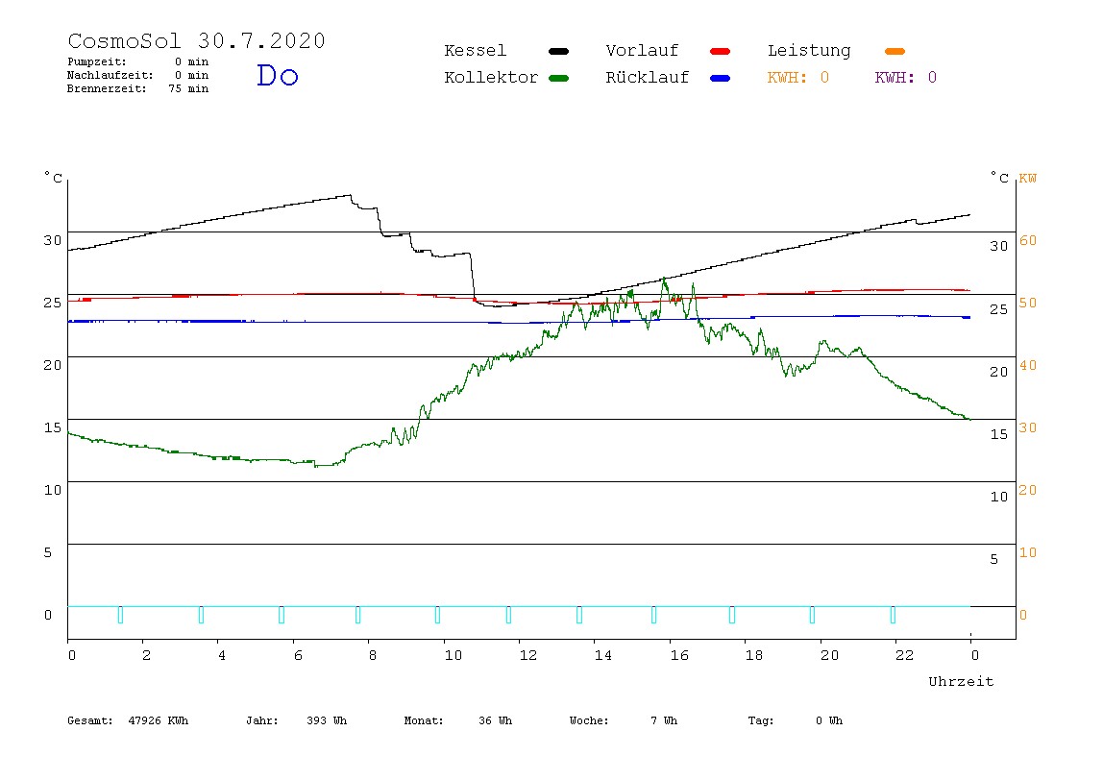Click the 'Vorlauf' legend label
The height and width of the screenshot is (780, 1103).
[x=642, y=51]
